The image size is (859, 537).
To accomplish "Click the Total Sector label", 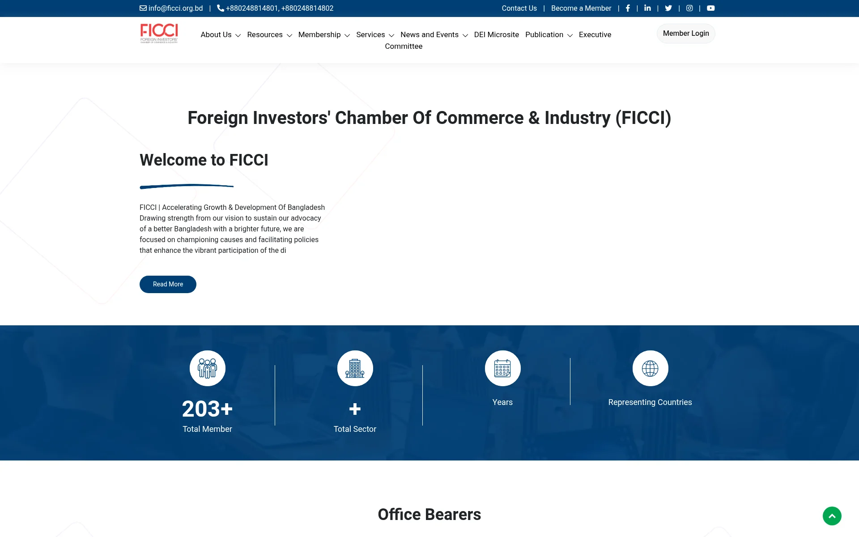I will pyautogui.click(x=355, y=429).
